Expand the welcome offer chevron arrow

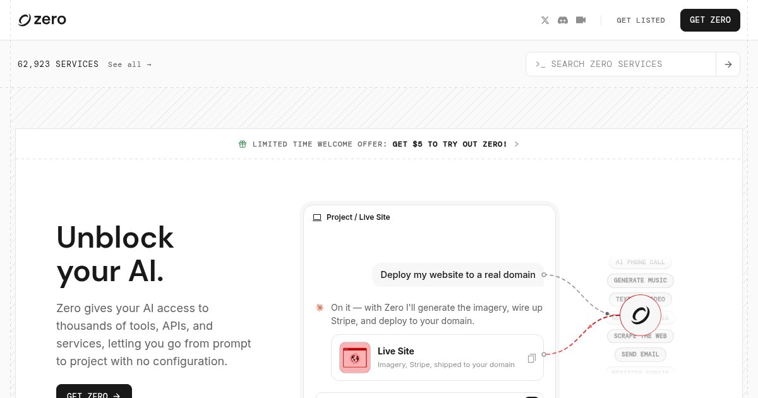click(517, 144)
